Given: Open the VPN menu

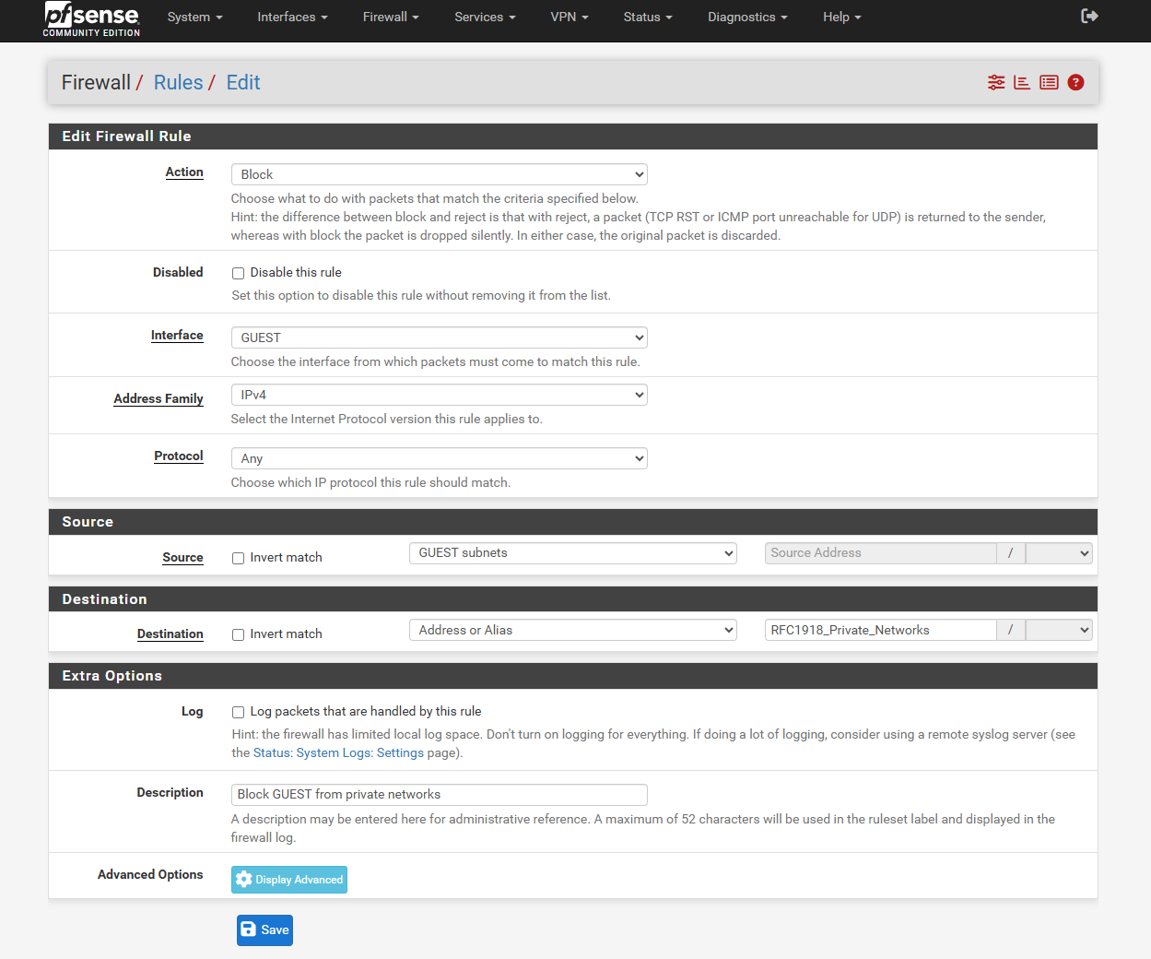Looking at the screenshot, I should [x=569, y=17].
